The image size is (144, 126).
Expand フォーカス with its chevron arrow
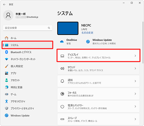pyautogui.click(x=135, y=94)
